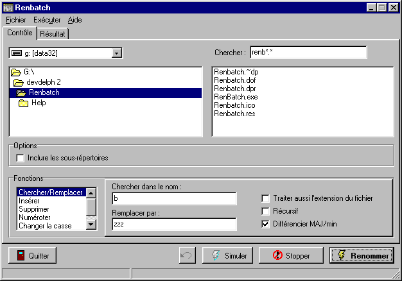Open the drive selection dropdown
Viewport: 402px width, 281px height.
point(116,53)
